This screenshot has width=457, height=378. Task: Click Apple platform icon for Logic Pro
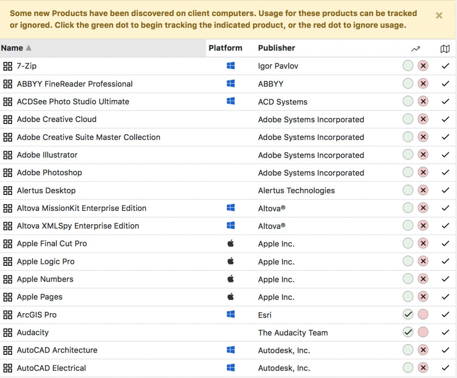[231, 261]
